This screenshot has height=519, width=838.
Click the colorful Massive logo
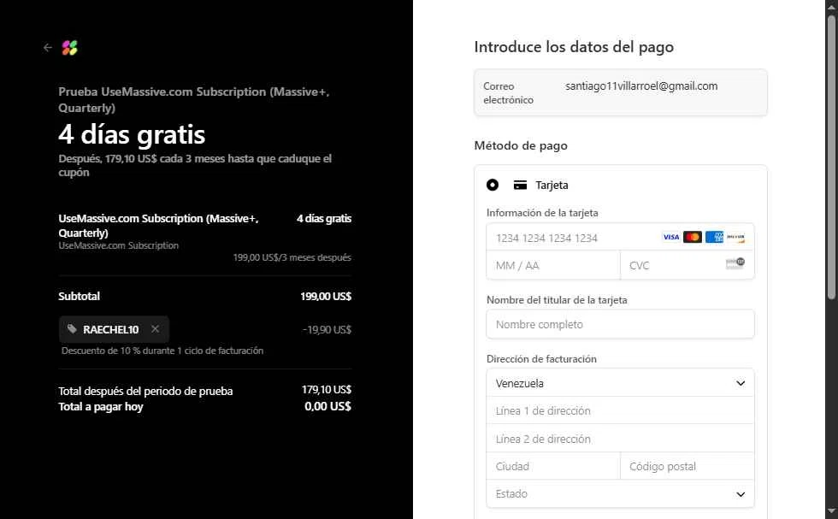click(69, 48)
